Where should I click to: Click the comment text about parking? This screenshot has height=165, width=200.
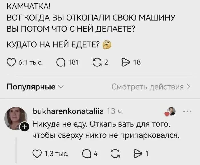[105, 129]
